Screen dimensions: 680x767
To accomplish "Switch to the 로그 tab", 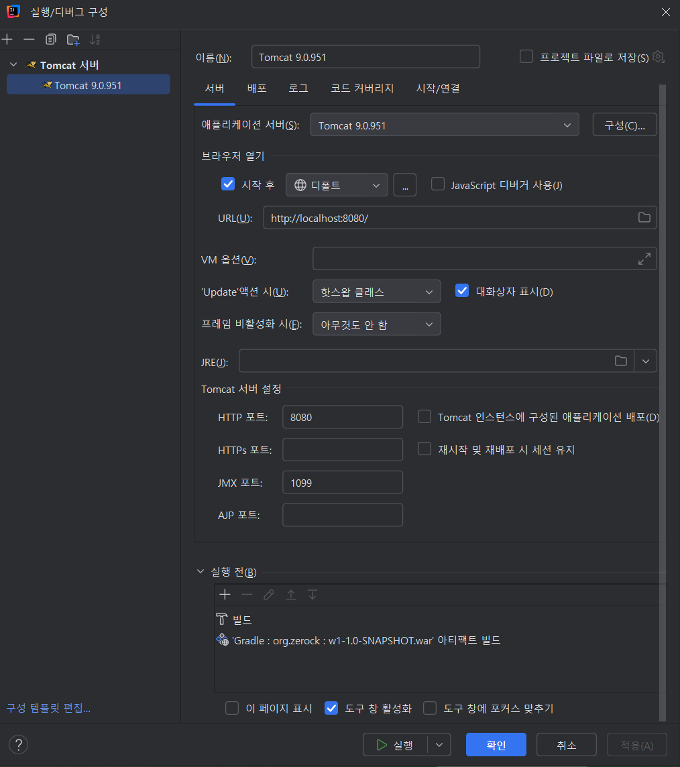I will pyautogui.click(x=298, y=88).
